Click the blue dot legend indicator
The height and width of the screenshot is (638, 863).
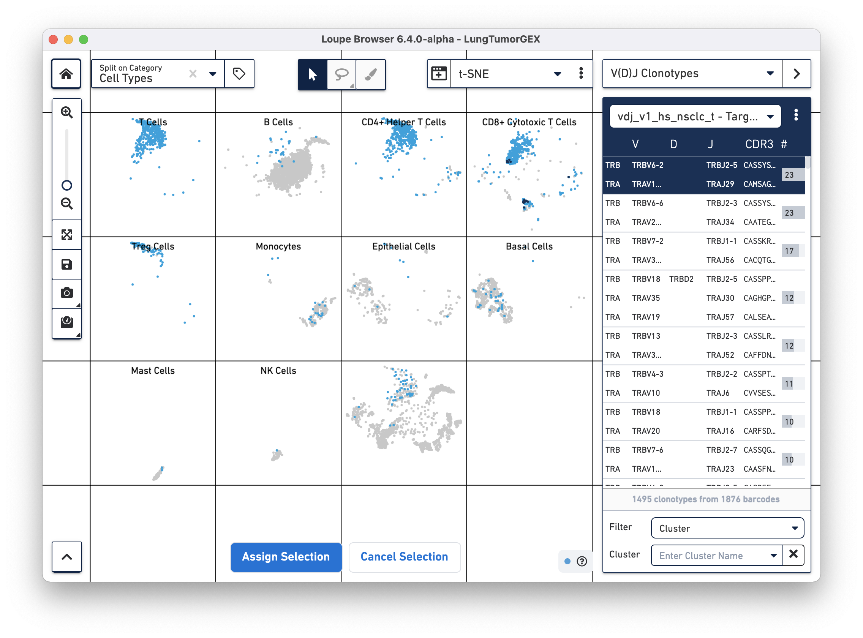click(567, 561)
